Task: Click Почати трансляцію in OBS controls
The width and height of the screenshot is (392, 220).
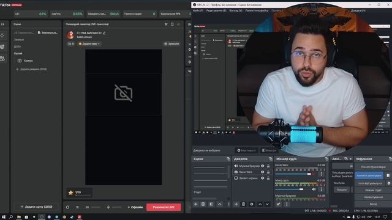Action: [x=373, y=167]
